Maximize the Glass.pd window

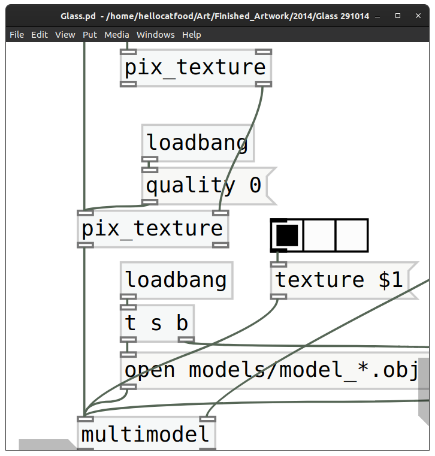click(x=398, y=16)
